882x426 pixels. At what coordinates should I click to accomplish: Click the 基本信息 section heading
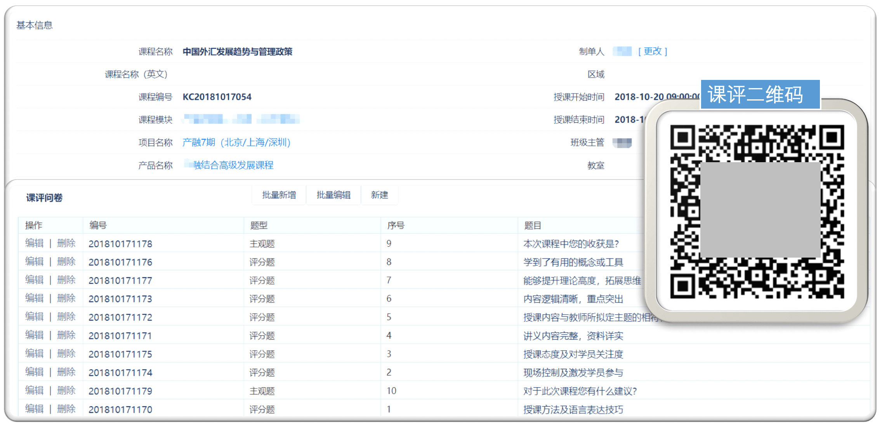[35, 25]
